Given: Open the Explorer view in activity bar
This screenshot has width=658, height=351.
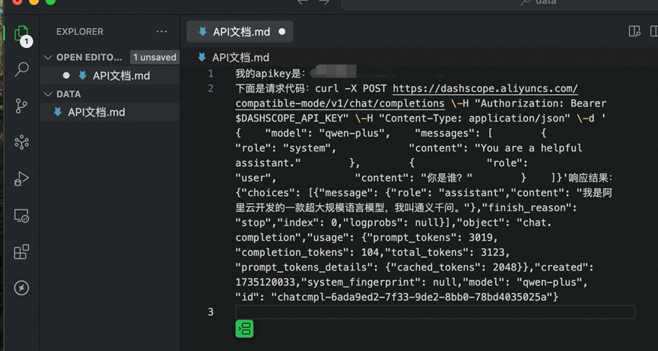Looking at the screenshot, I should 21,33.
